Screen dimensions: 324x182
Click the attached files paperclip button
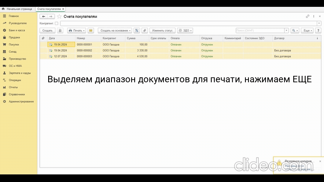click(x=145, y=30)
